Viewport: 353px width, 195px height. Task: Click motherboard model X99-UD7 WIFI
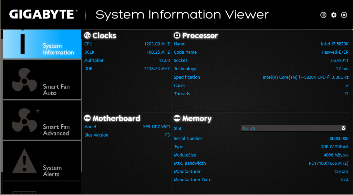[x=156, y=127]
